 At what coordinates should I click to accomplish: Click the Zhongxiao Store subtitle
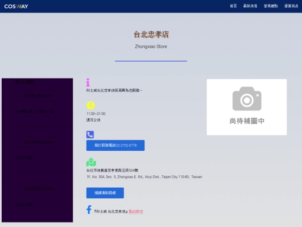click(x=151, y=47)
